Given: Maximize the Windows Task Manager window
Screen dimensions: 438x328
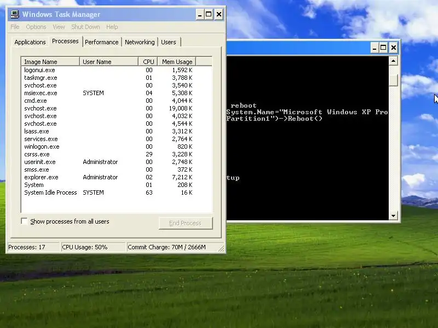Looking at the screenshot, I should 209,15.
